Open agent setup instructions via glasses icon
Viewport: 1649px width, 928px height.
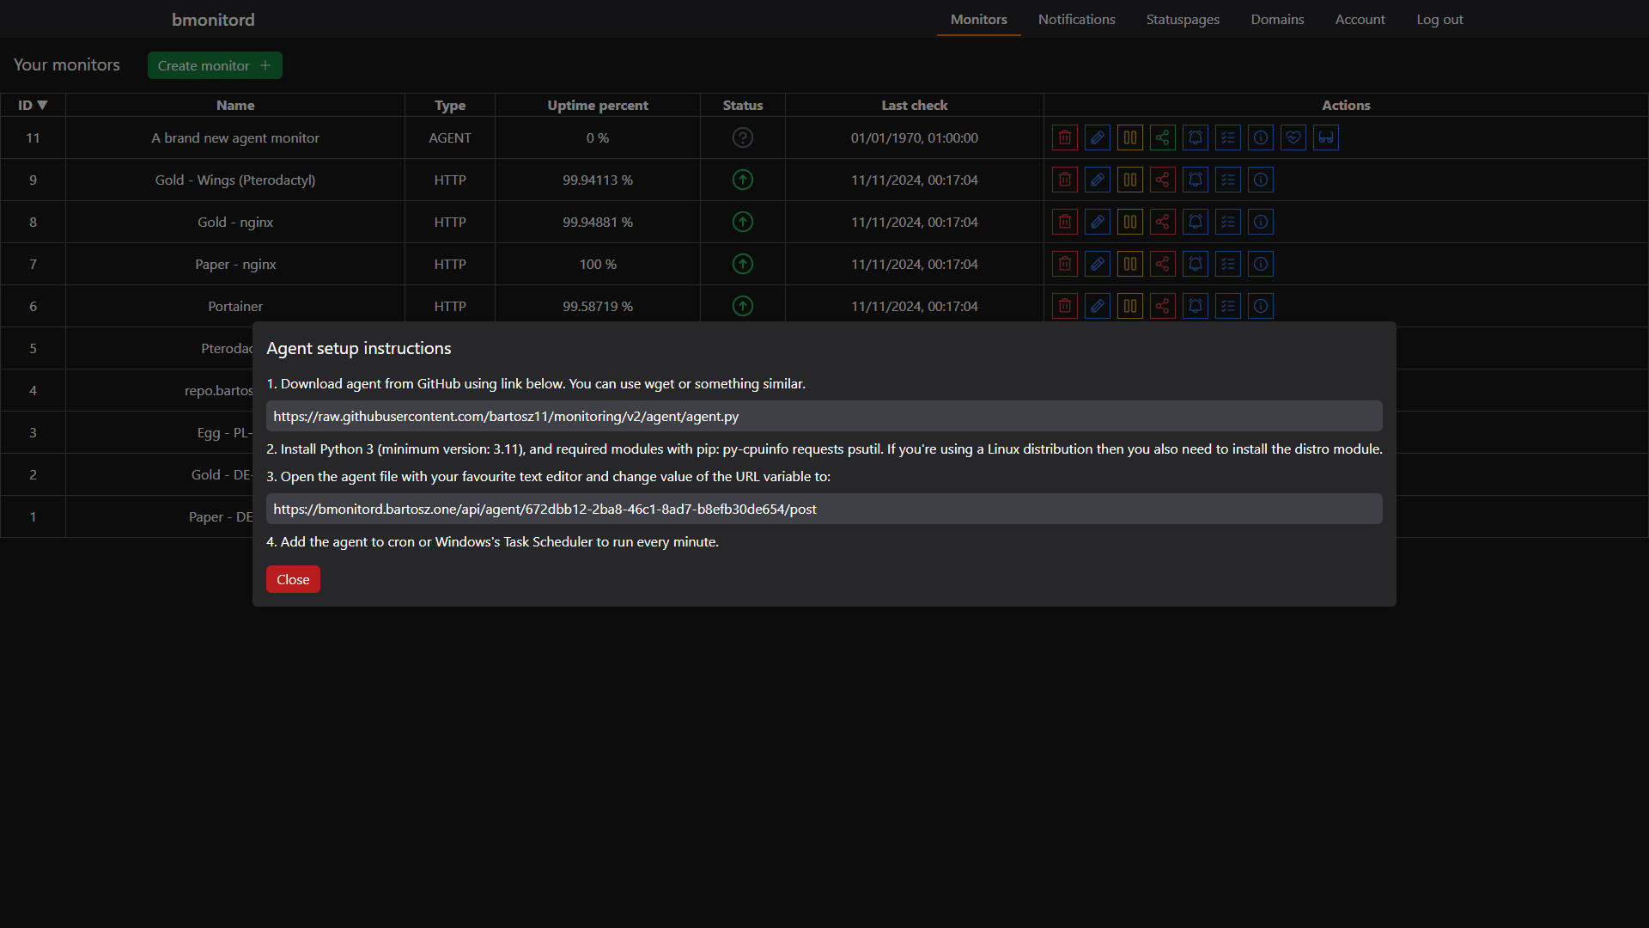tap(1325, 137)
